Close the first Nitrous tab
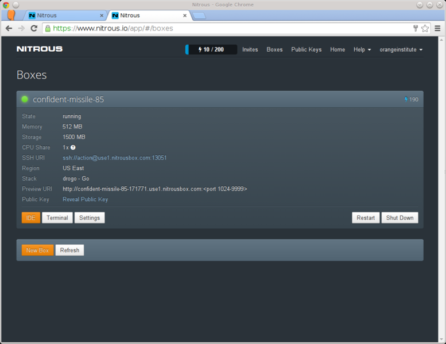 (x=102, y=15)
